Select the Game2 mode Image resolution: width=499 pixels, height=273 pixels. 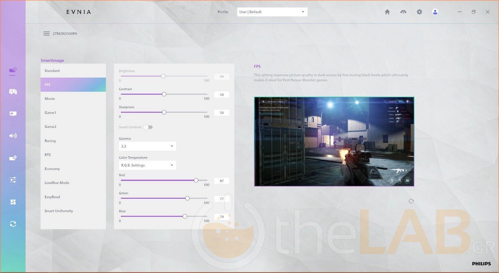(x=73, y=127)
